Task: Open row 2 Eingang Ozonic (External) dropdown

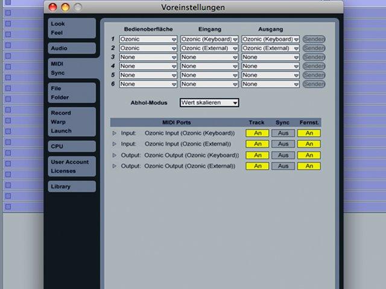Action: coord(209,48)
